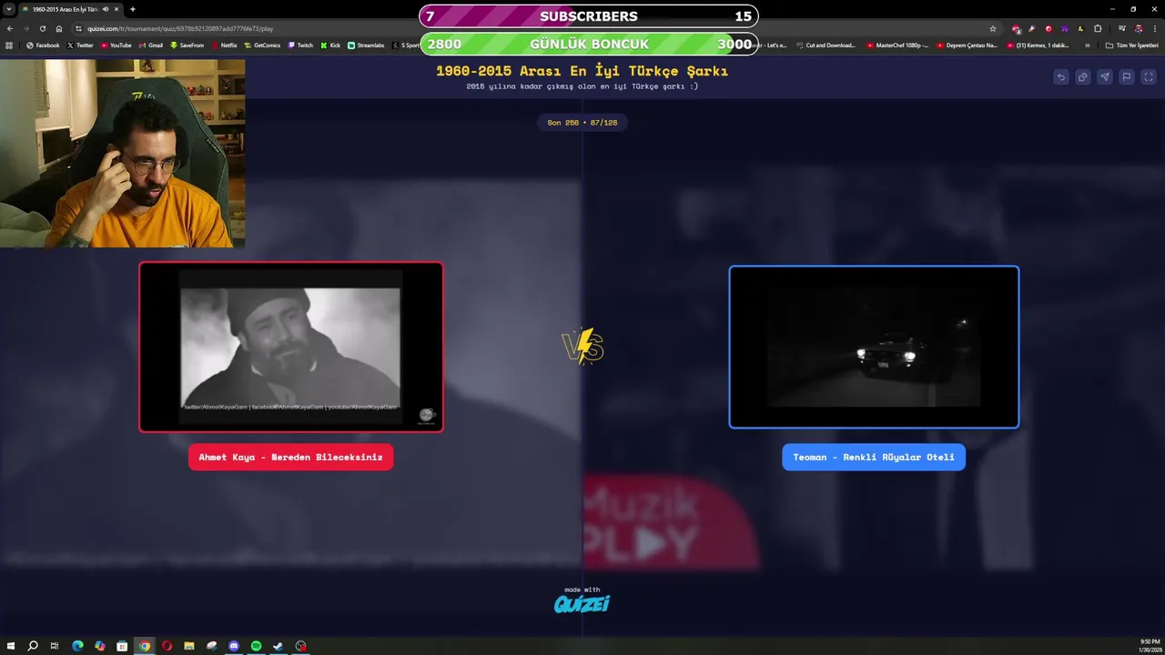Click the browser forward arrow
The width and height of the screenshot is (1165, 655).
click(25, 28)
